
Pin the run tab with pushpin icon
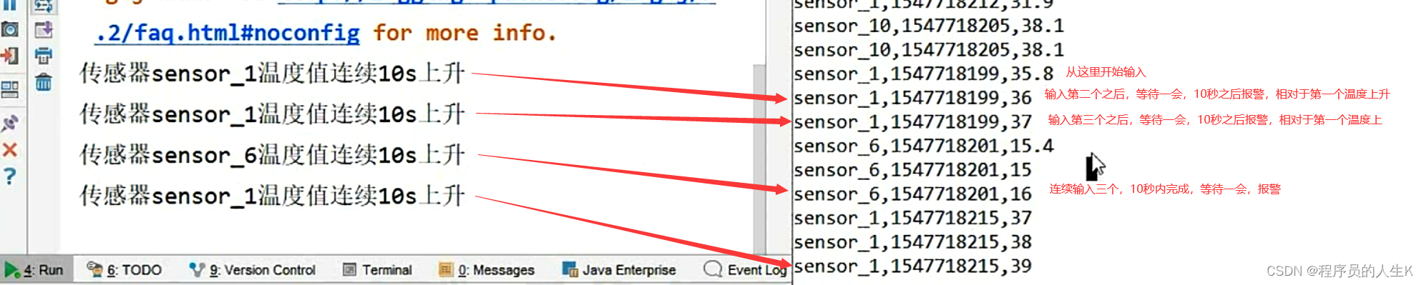pos(10,123)
